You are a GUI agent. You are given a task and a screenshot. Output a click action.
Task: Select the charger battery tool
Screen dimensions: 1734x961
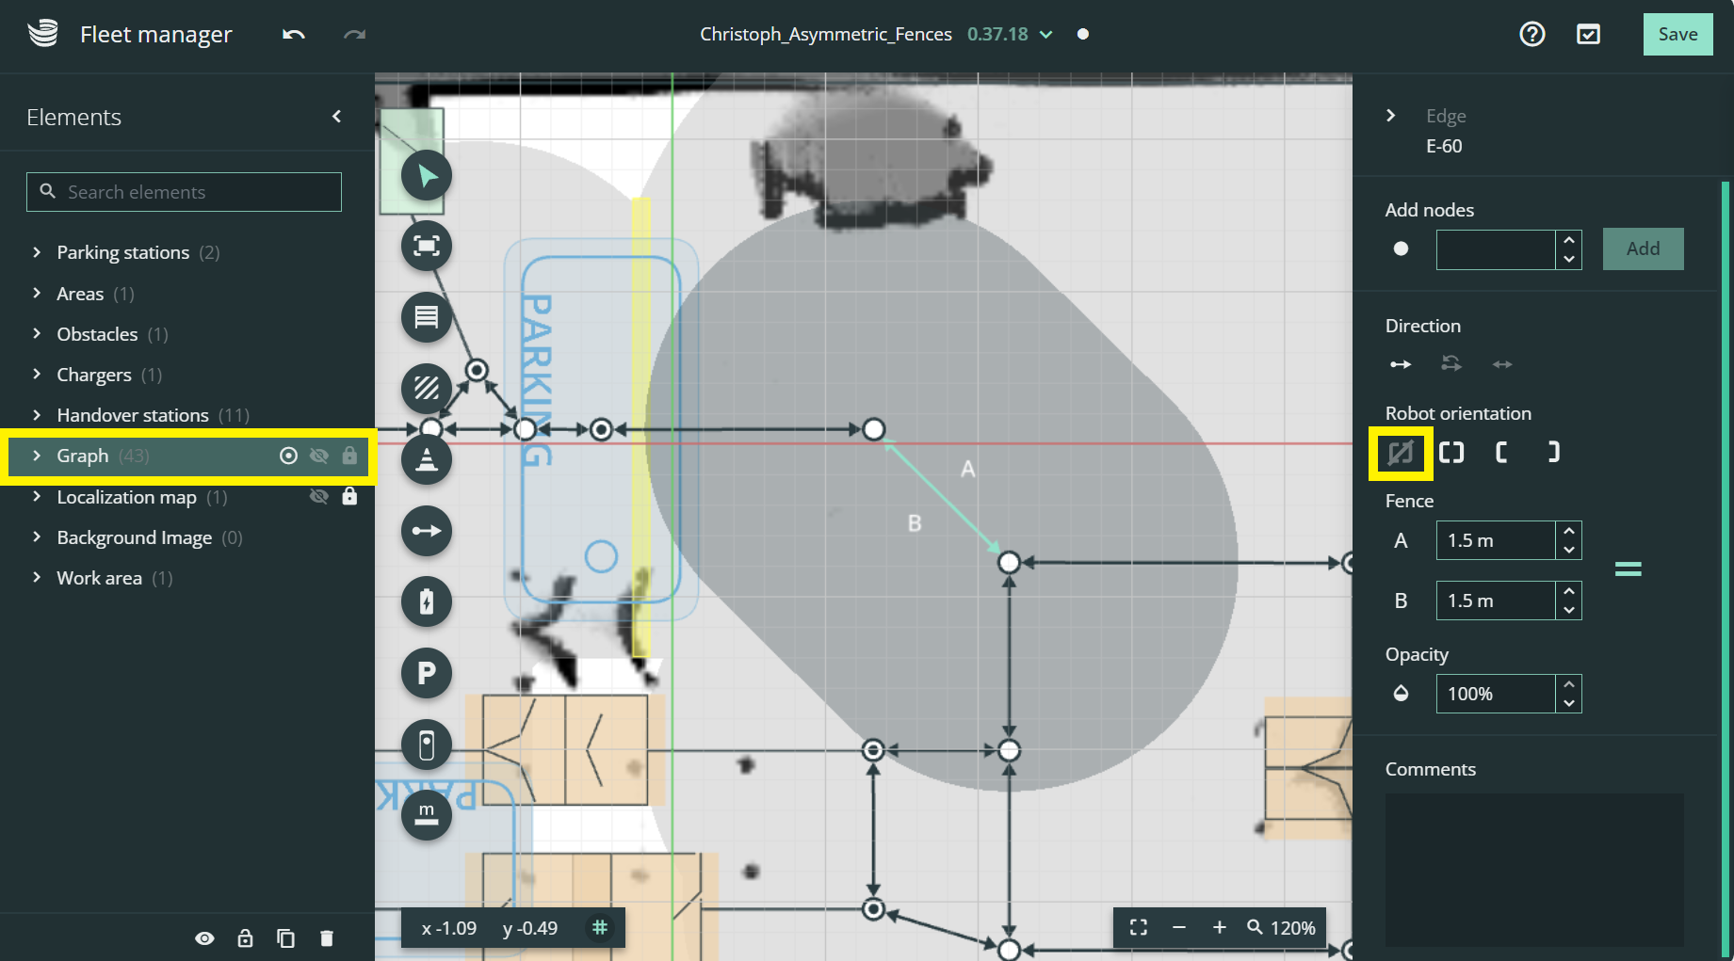click(x=427, y=602)
